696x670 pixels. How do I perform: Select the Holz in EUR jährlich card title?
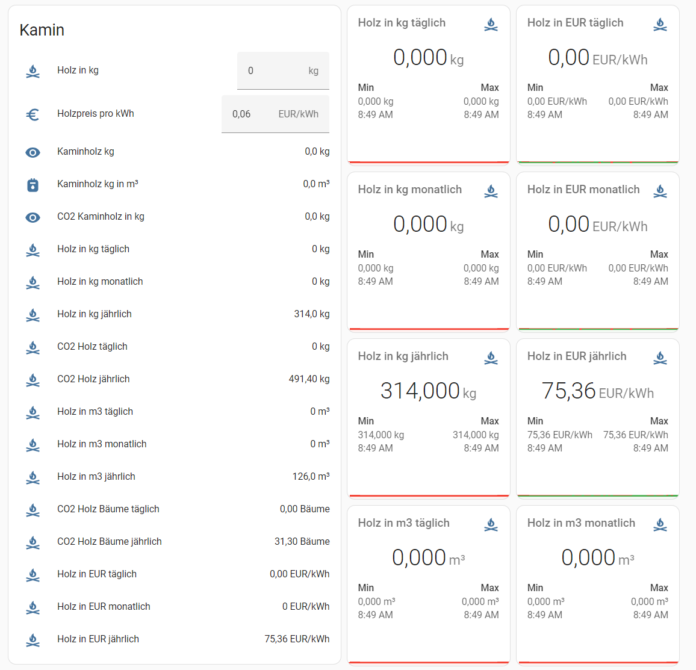[x=577, y=356]
